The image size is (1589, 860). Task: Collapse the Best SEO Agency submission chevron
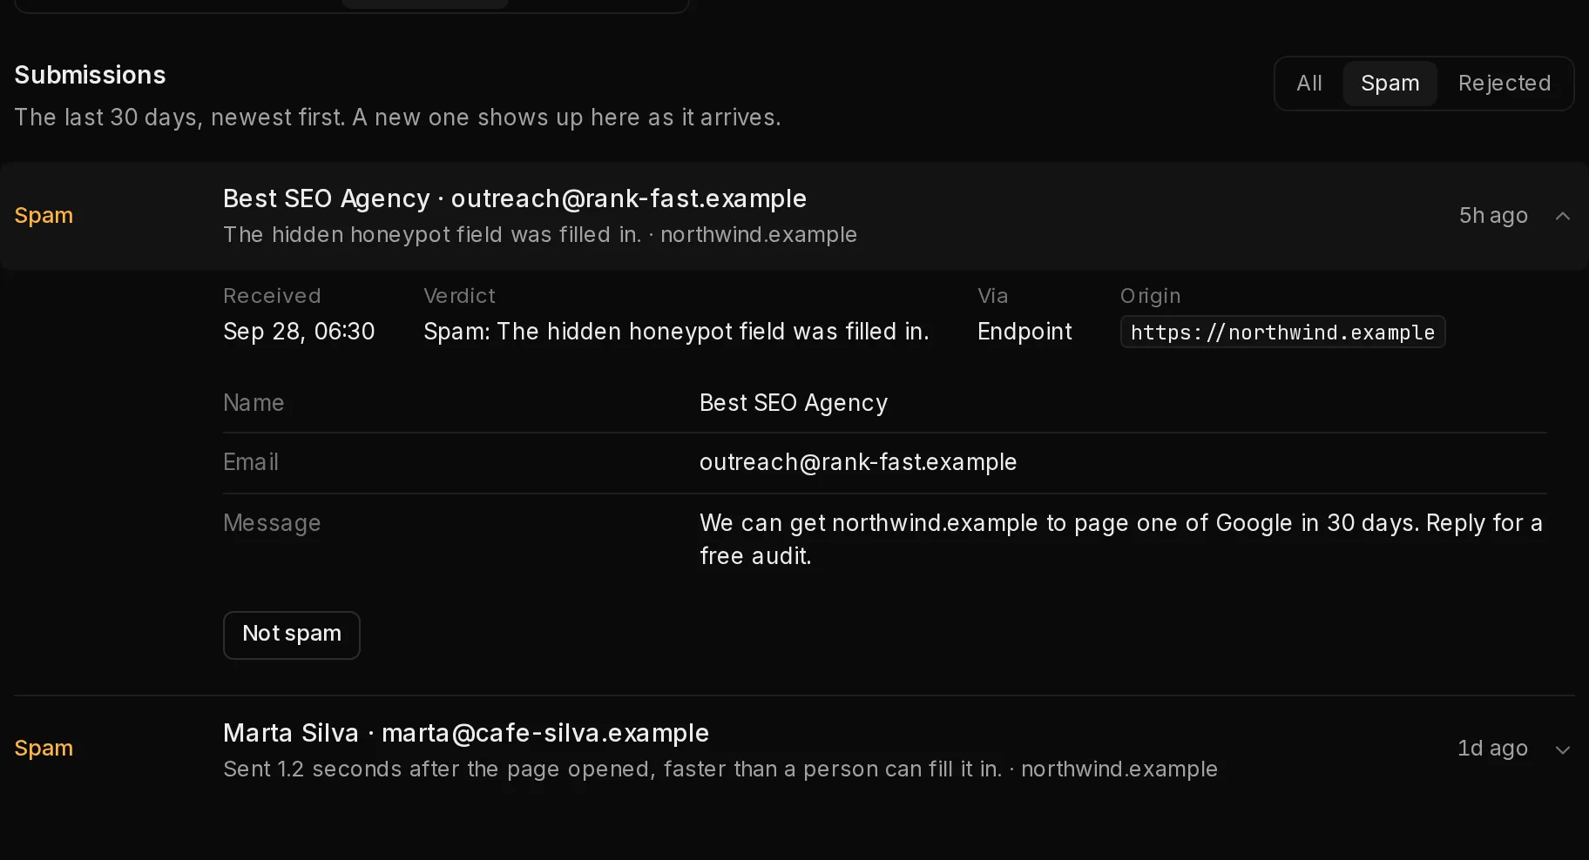click(1563, 216)
